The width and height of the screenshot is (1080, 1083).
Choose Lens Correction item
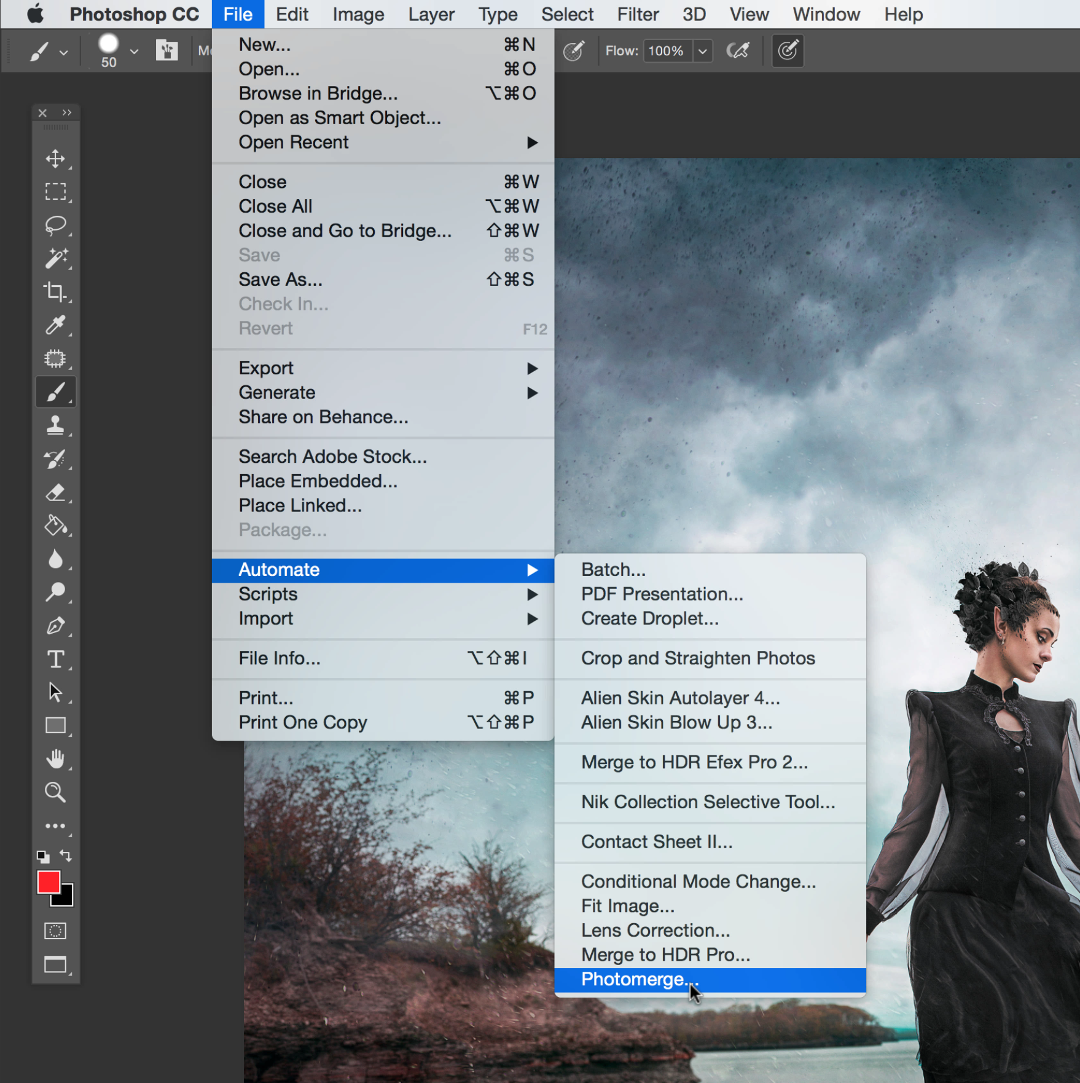coord(710,930)
